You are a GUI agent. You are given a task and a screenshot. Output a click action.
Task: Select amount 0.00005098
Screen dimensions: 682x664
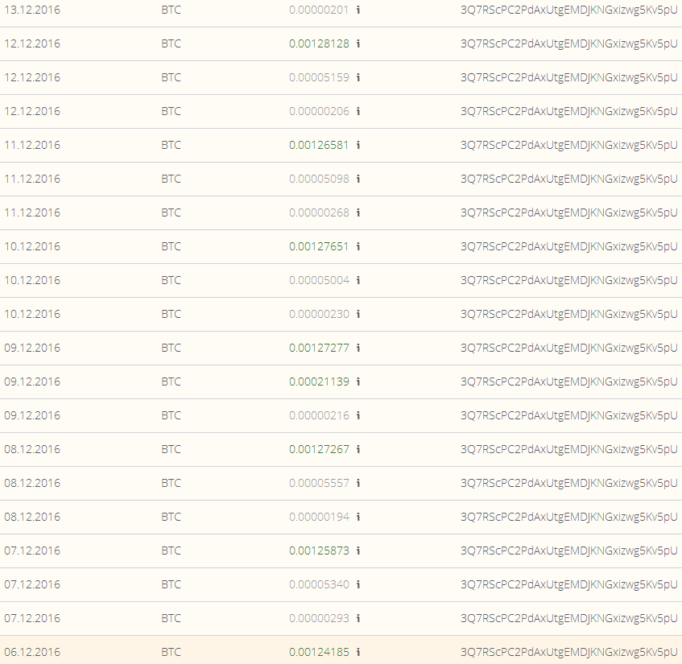point(319,179)
